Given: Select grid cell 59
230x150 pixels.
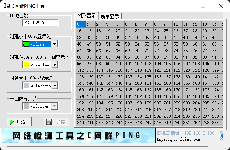Looking at the screenshot, I should tap(187, 44).
